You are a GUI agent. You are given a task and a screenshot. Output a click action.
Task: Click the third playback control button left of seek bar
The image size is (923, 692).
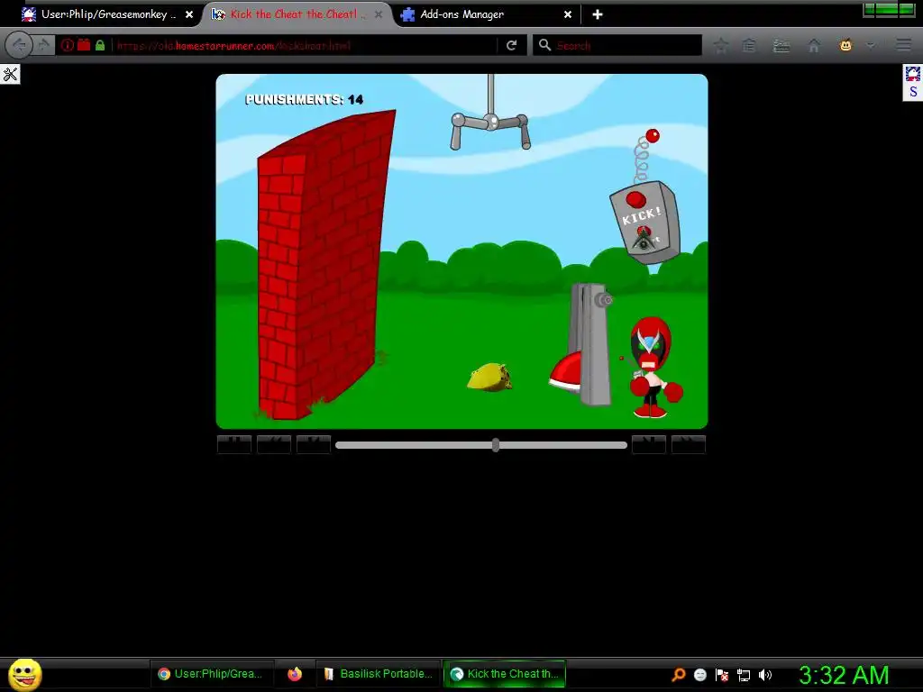point(313,444)
